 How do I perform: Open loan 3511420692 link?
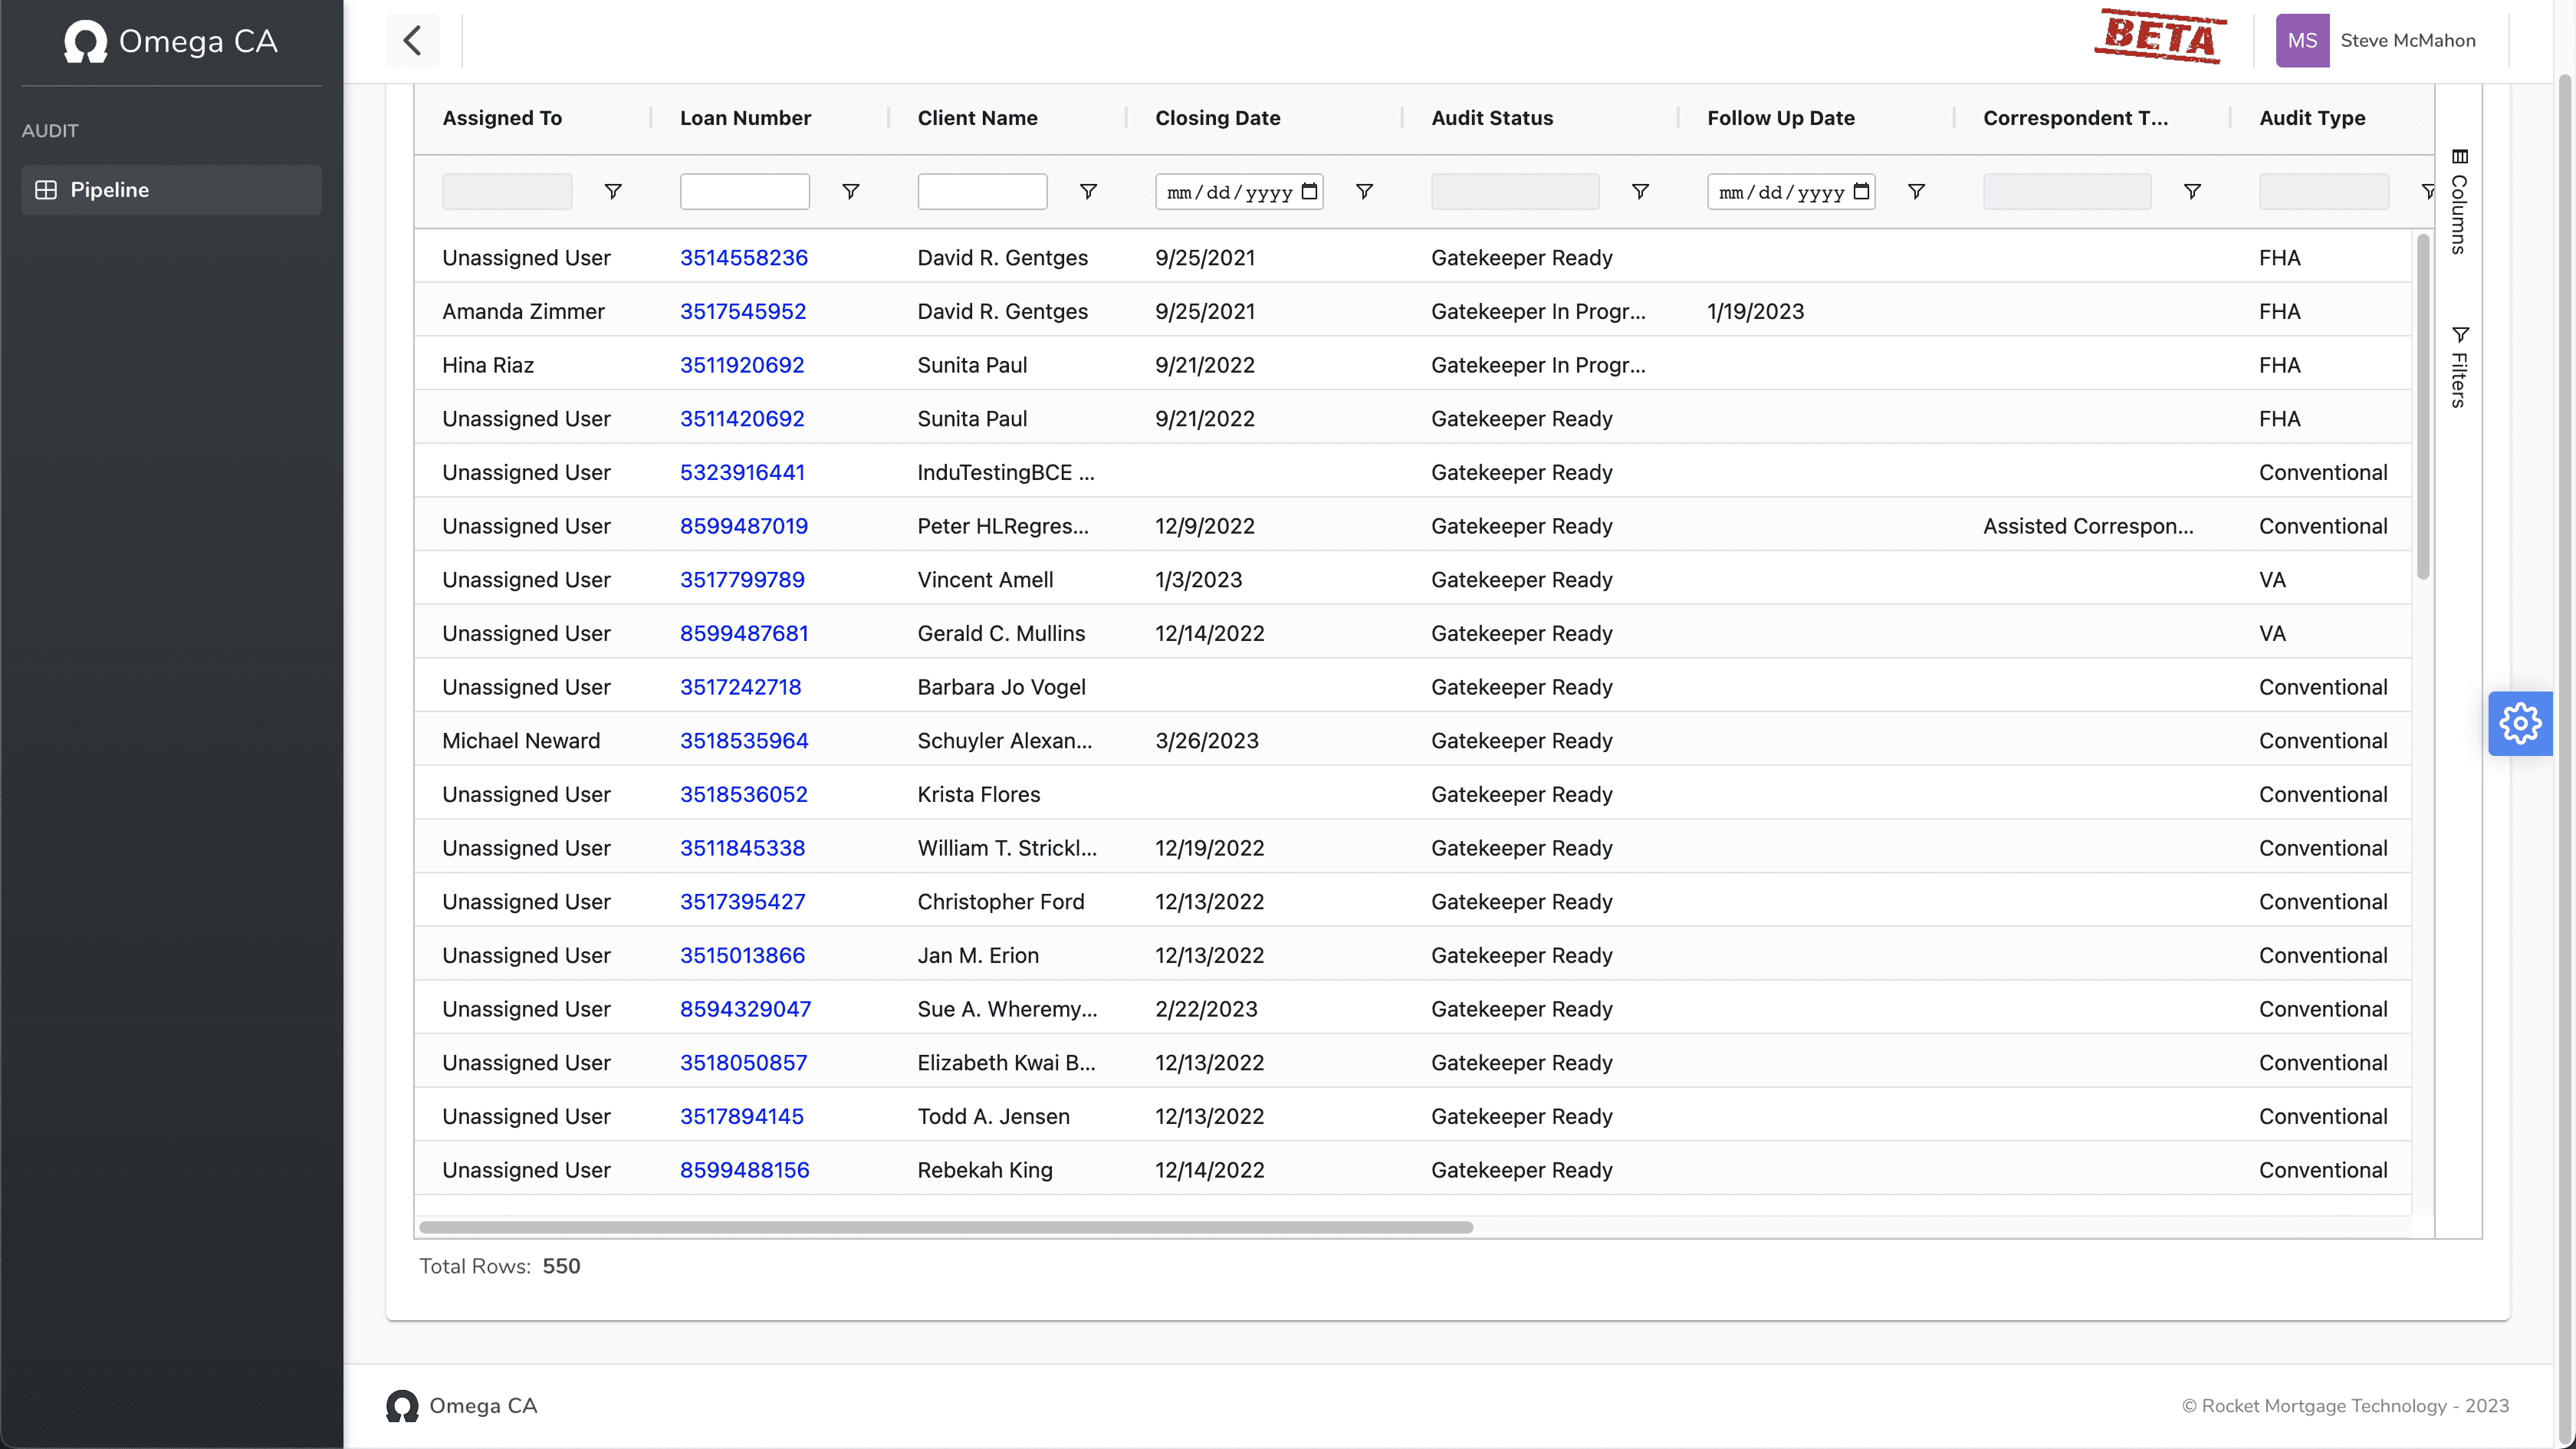(741, 419)
